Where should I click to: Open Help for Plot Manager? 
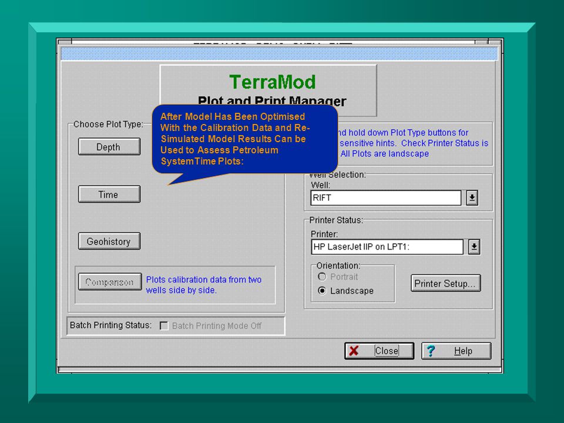tap(456, 351)
